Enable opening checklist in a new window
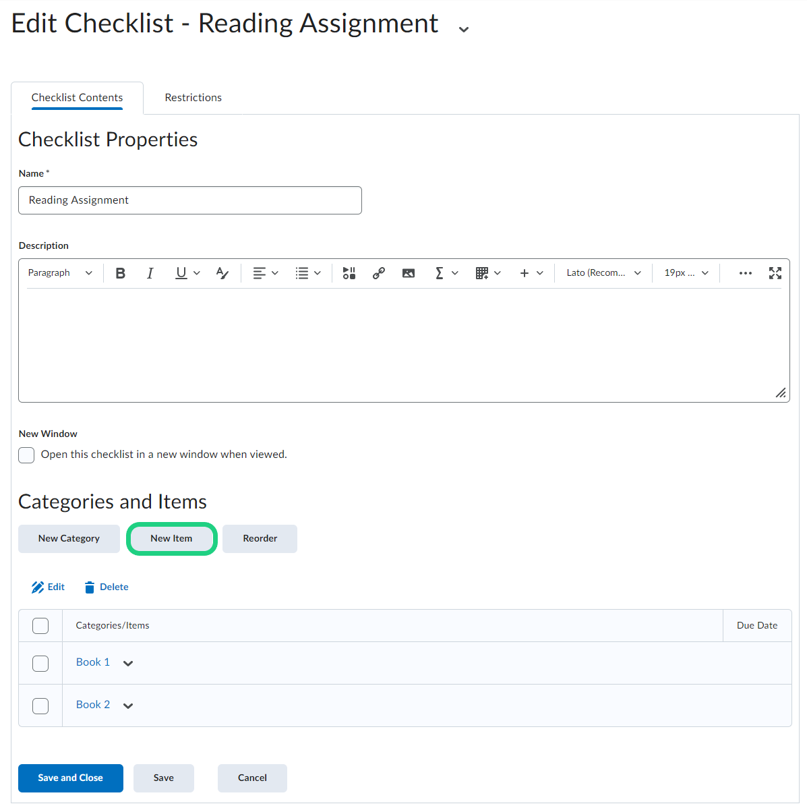Image resolution: width=807 pixels, height=810 pixels. [26, 455]
